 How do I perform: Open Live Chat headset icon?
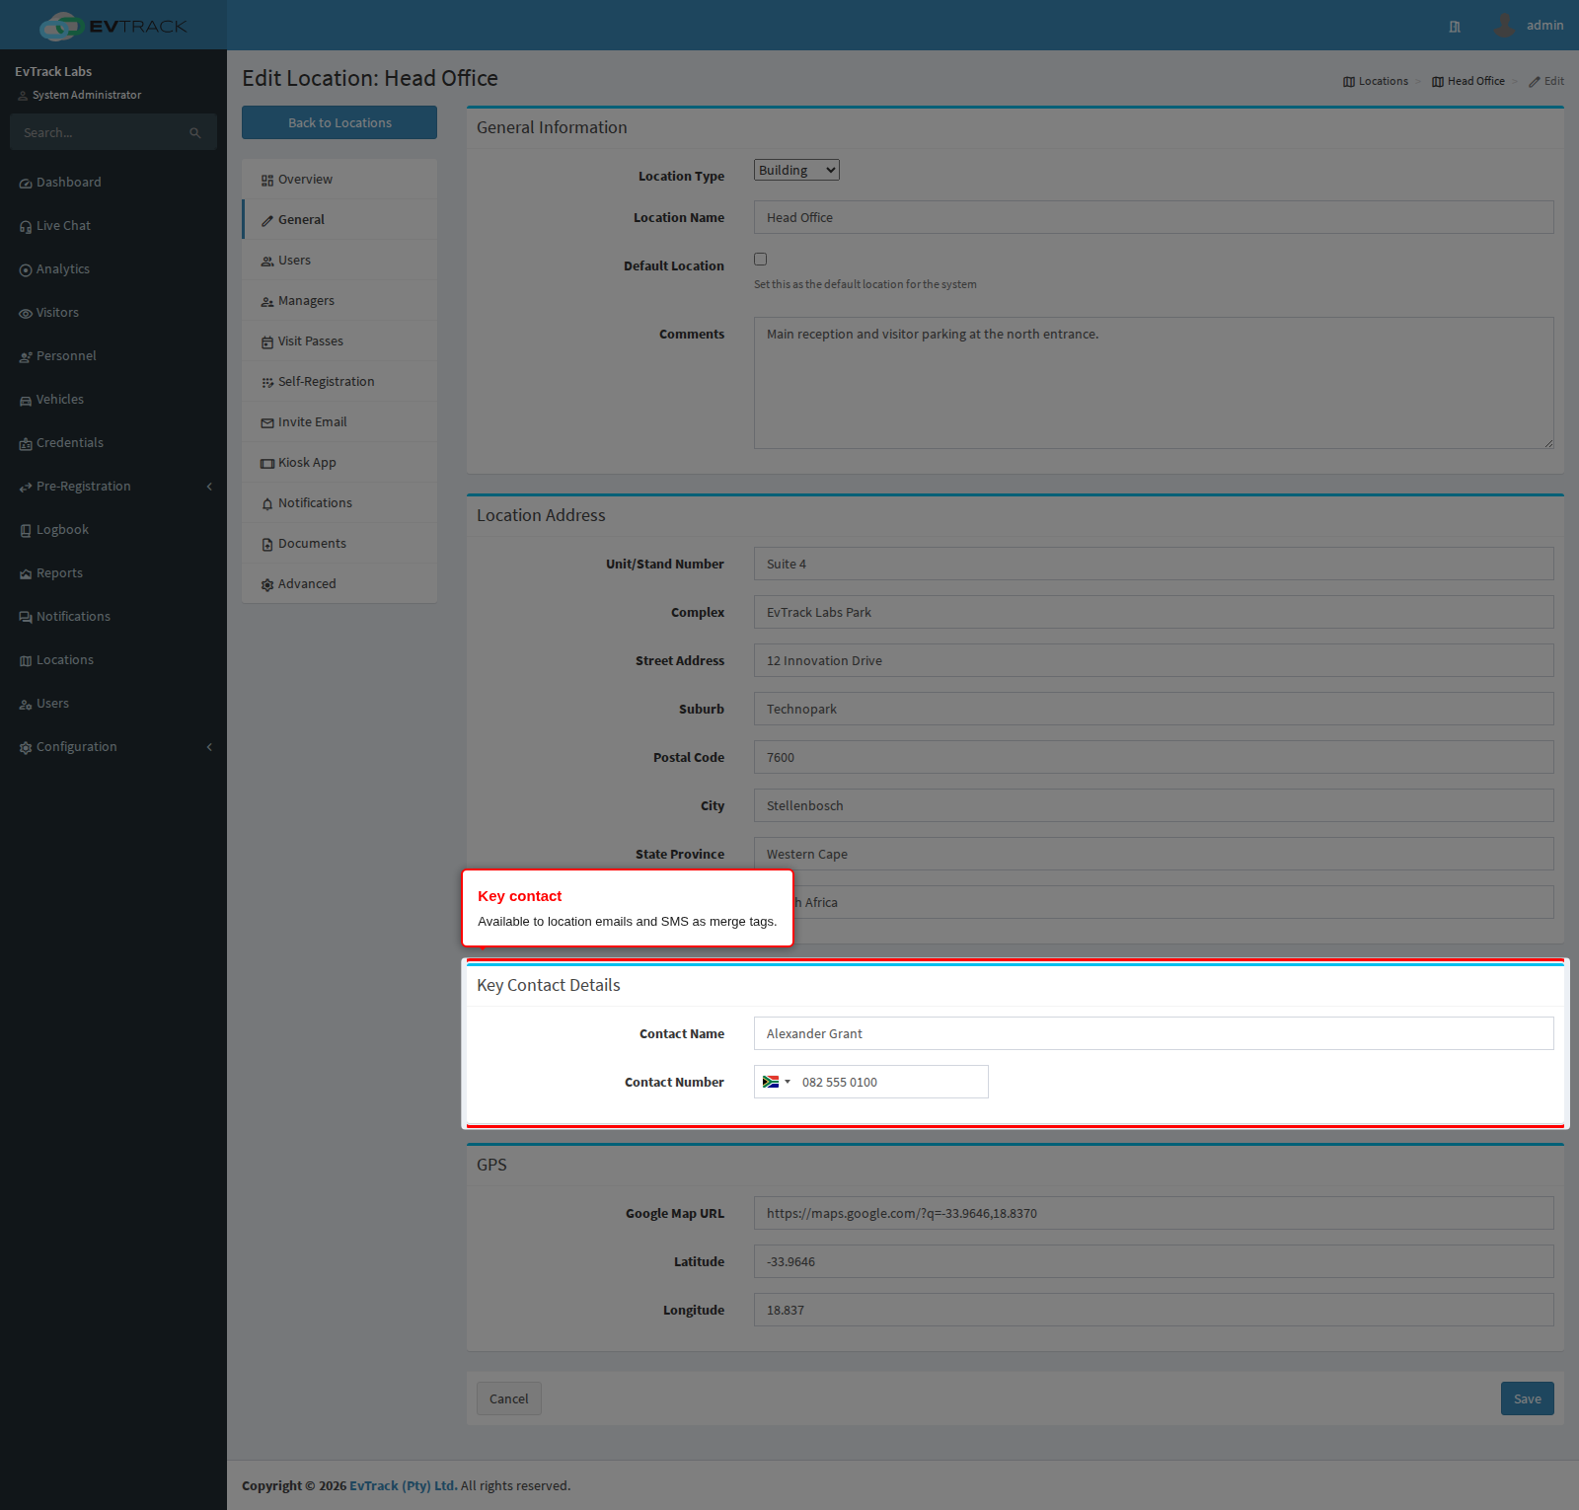(26, 227)
